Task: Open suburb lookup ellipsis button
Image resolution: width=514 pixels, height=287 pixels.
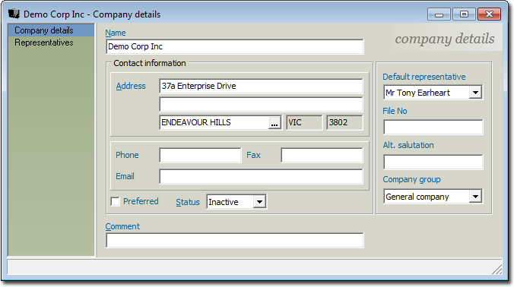Action: [x=274, y=123]
